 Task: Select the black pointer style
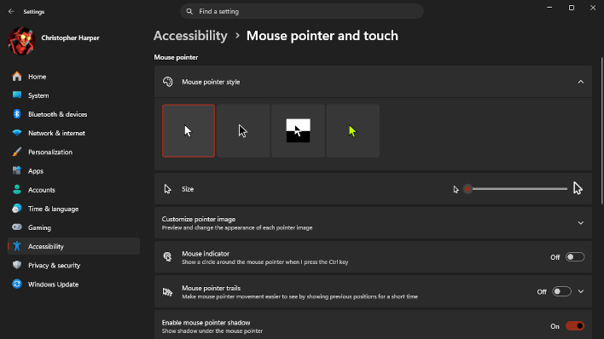pos(243,131)
